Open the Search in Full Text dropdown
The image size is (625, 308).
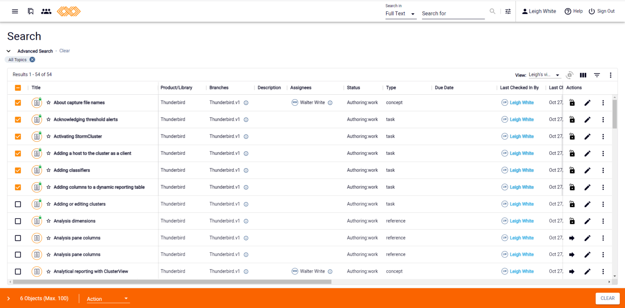[x=401, y=13]
